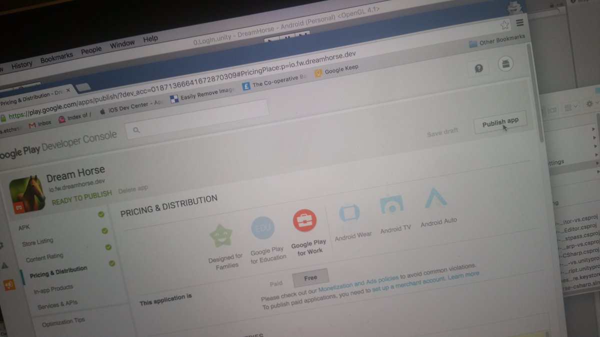Click the Publish app button

coord(500,122)
